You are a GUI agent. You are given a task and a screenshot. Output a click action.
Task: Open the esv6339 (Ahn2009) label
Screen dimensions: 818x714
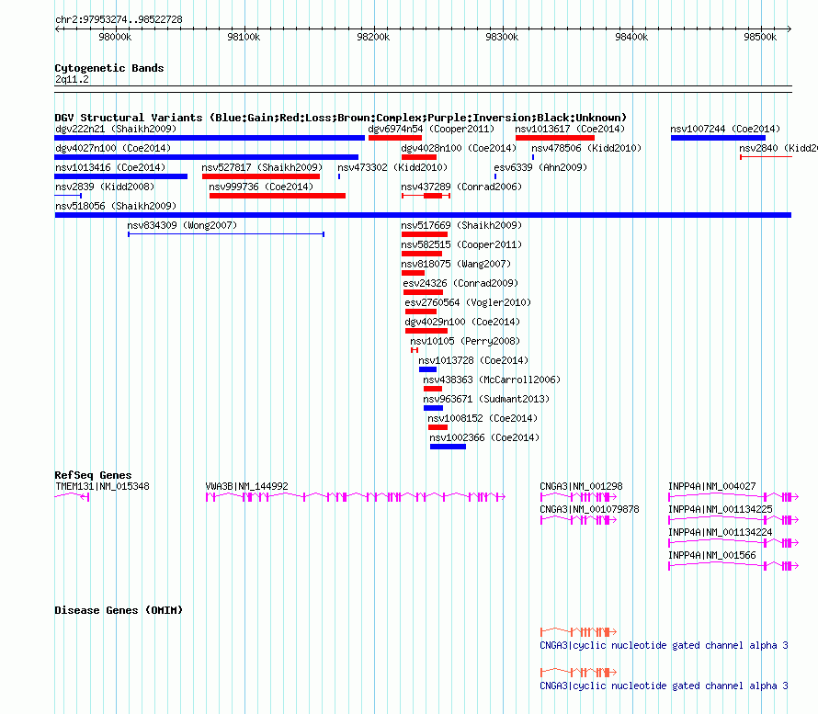[x=540, y=167]
